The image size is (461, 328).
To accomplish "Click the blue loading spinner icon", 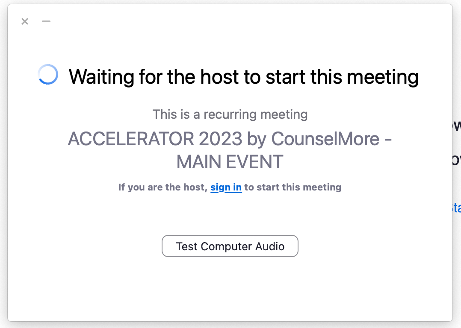I will 48,74.
